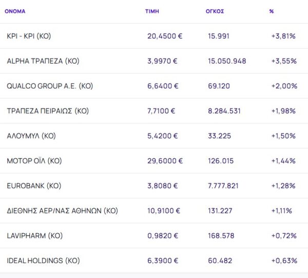Click the 20,4500 € price cell

[x=165, y=36]
